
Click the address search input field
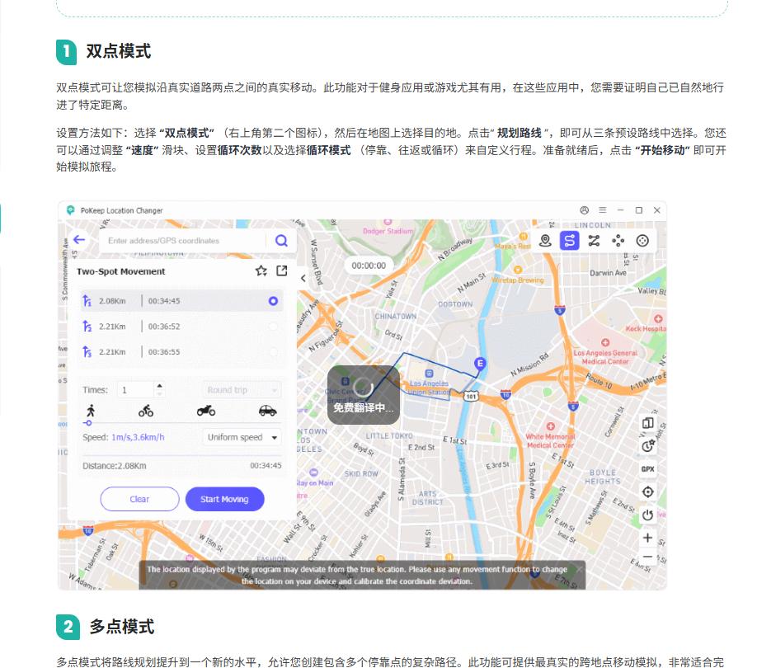click(181, 240)
